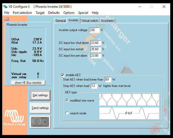Click the Victron Energy logo

click(14, 118)
